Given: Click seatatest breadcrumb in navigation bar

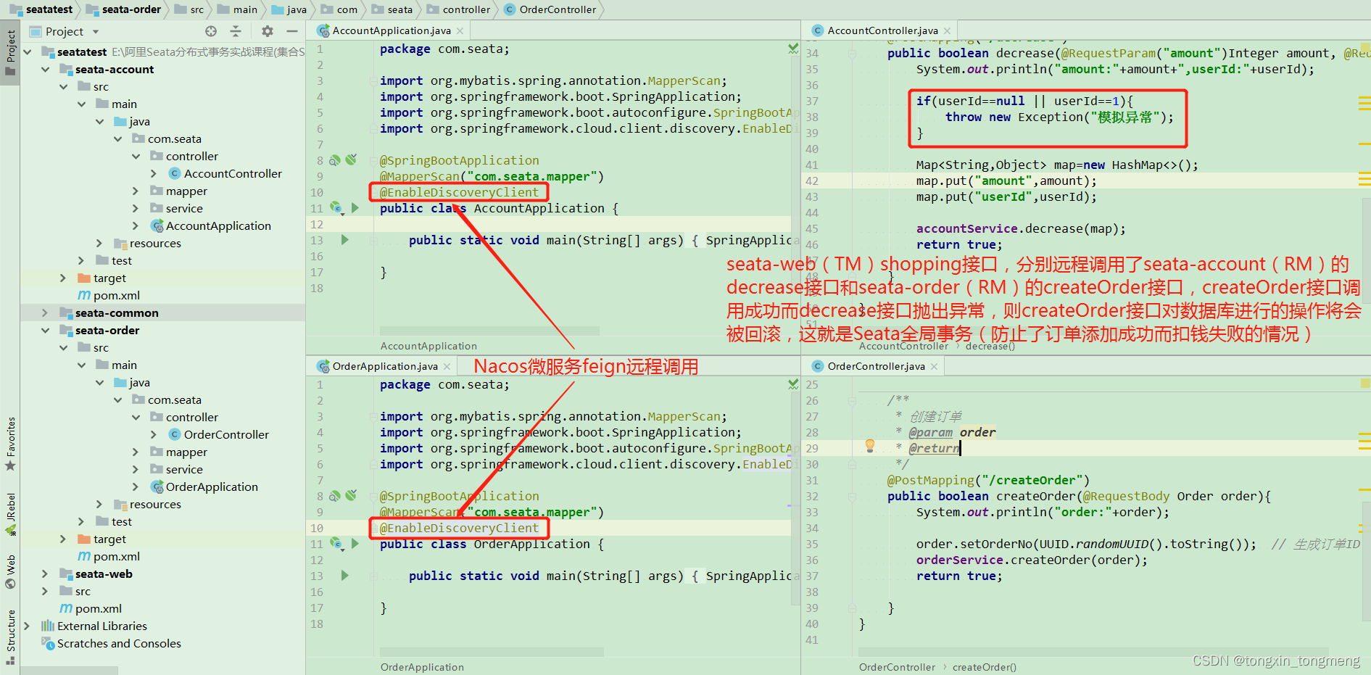Looking at the screenshot, I should coord(42,9).
